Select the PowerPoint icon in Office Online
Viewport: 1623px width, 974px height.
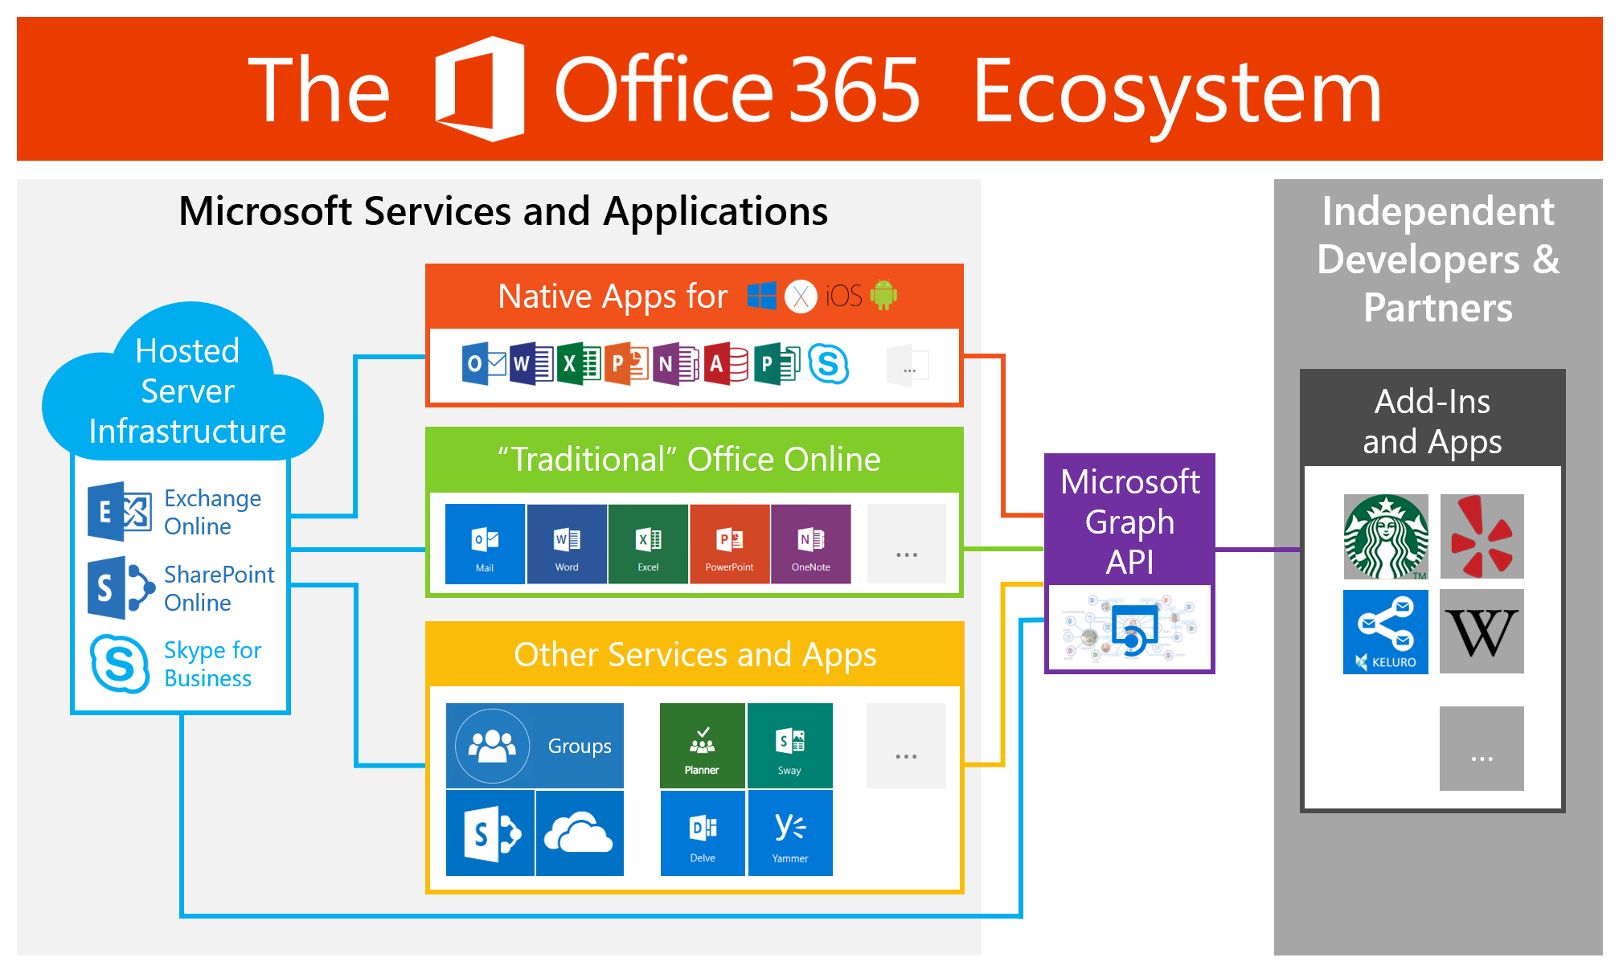pos(727,542)
